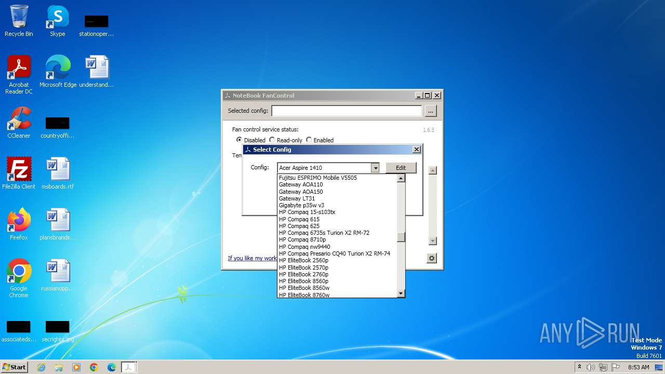Image resolution: width=665 pixels, height=374 pixels.
Task: Click the config list scrollbar up arrow
Action: pos(401,178)
